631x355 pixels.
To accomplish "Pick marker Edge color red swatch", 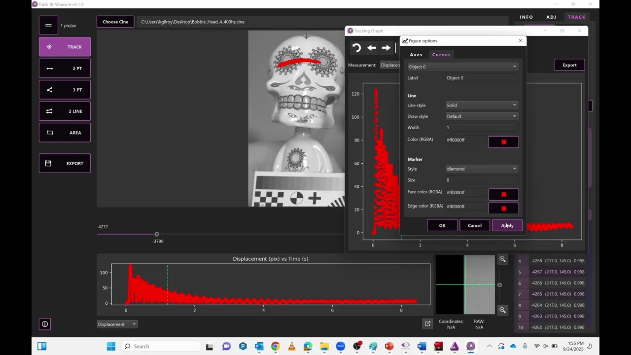I will pos(503,208).
